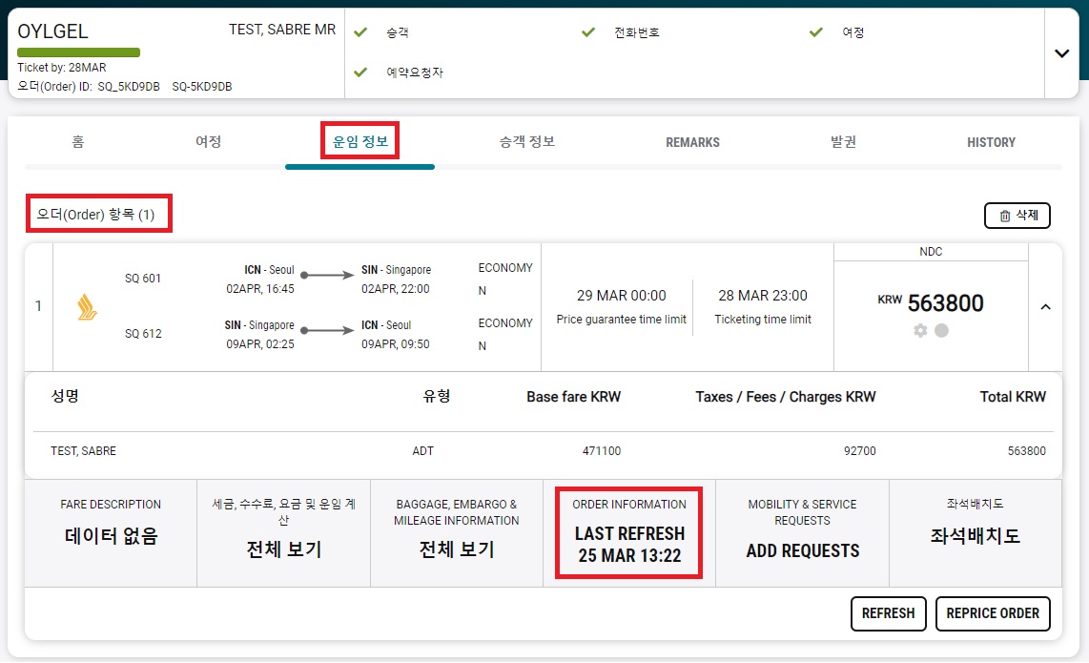
Task: Click the KRW 563800 total price
Action: [931, 303]
